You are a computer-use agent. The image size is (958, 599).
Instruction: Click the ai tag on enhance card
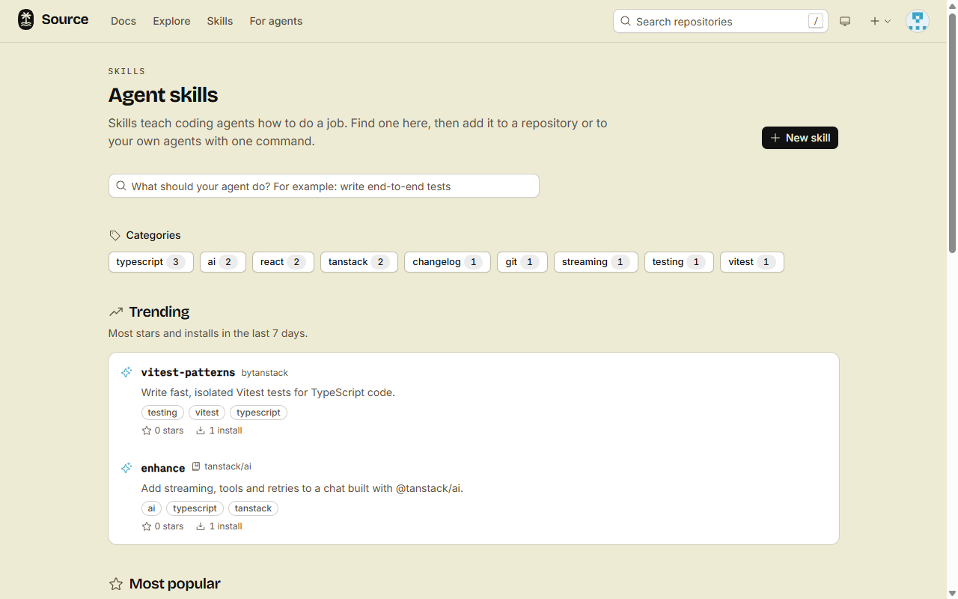coord(151,508)
